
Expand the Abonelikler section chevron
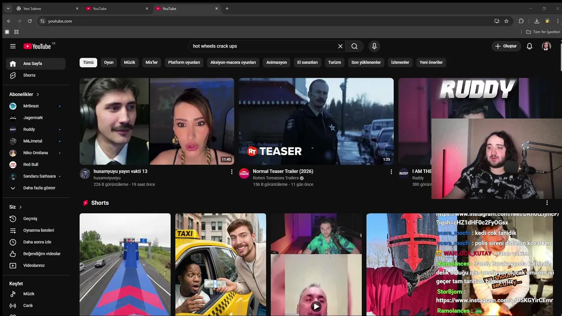point(38,94)
